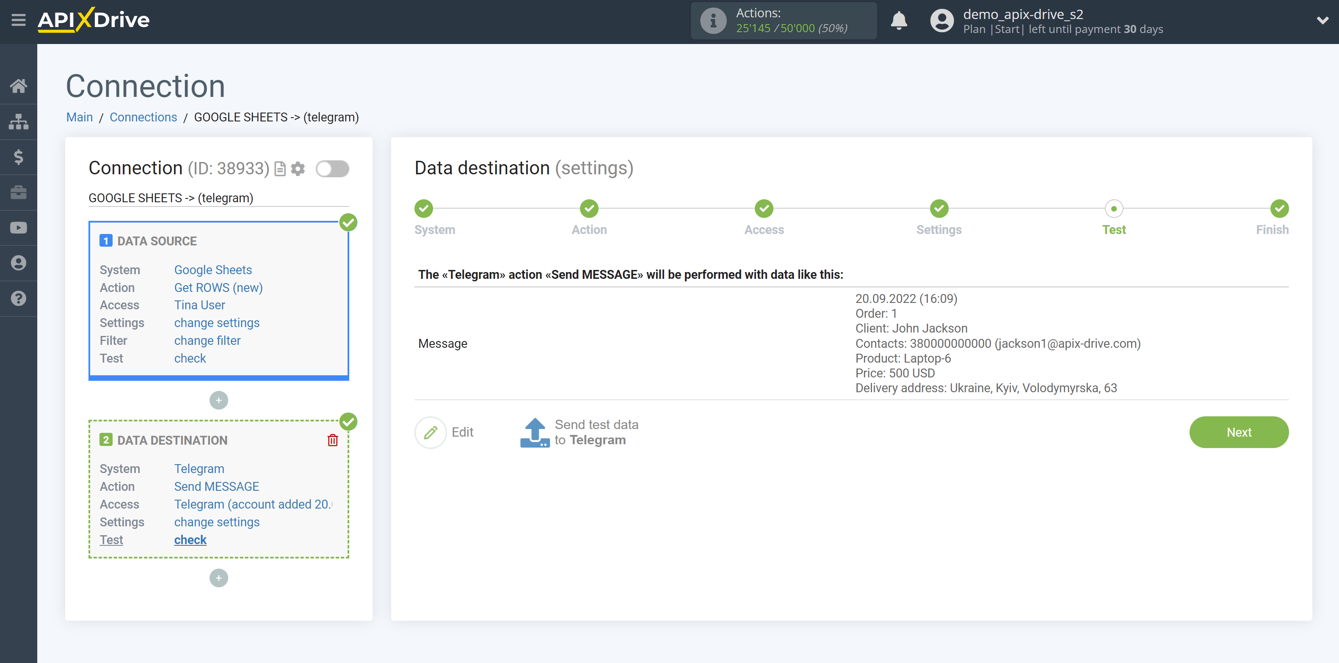Open the Connections breadcrumb link
The image size is (1339, 663).
[x=141, y=117]
